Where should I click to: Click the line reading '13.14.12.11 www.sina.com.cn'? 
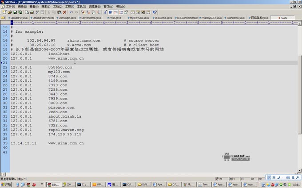[x=47, y=143]
